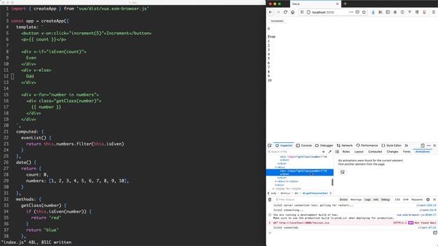Open the Computed sidebar tab
438x246 pixels.
point(375,152)
